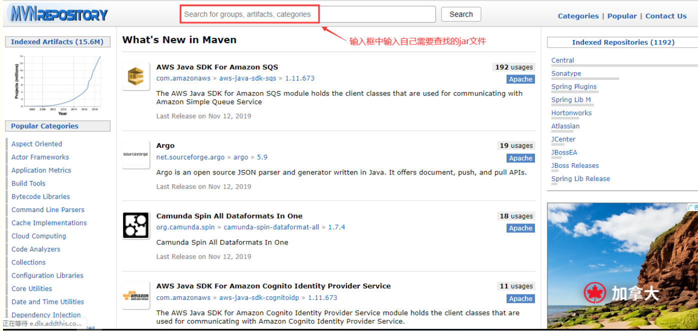Image resolution: width=698 pixels, height=331 pixels.
Task: Open Camunda Spin All Dataformats In One title
Action: [229, 216]
